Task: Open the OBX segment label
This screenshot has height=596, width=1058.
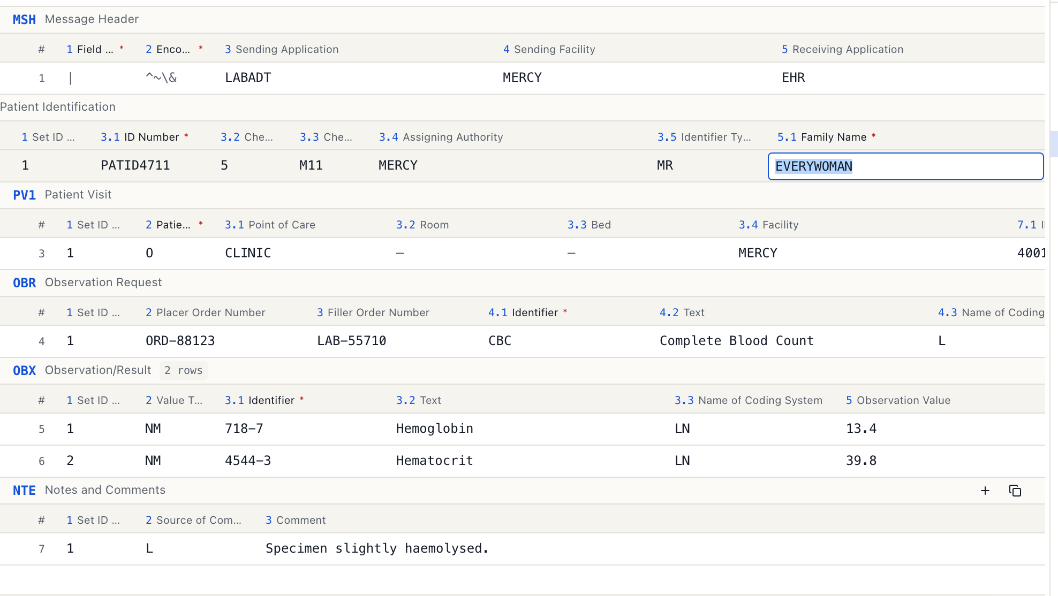Action: 24,371
